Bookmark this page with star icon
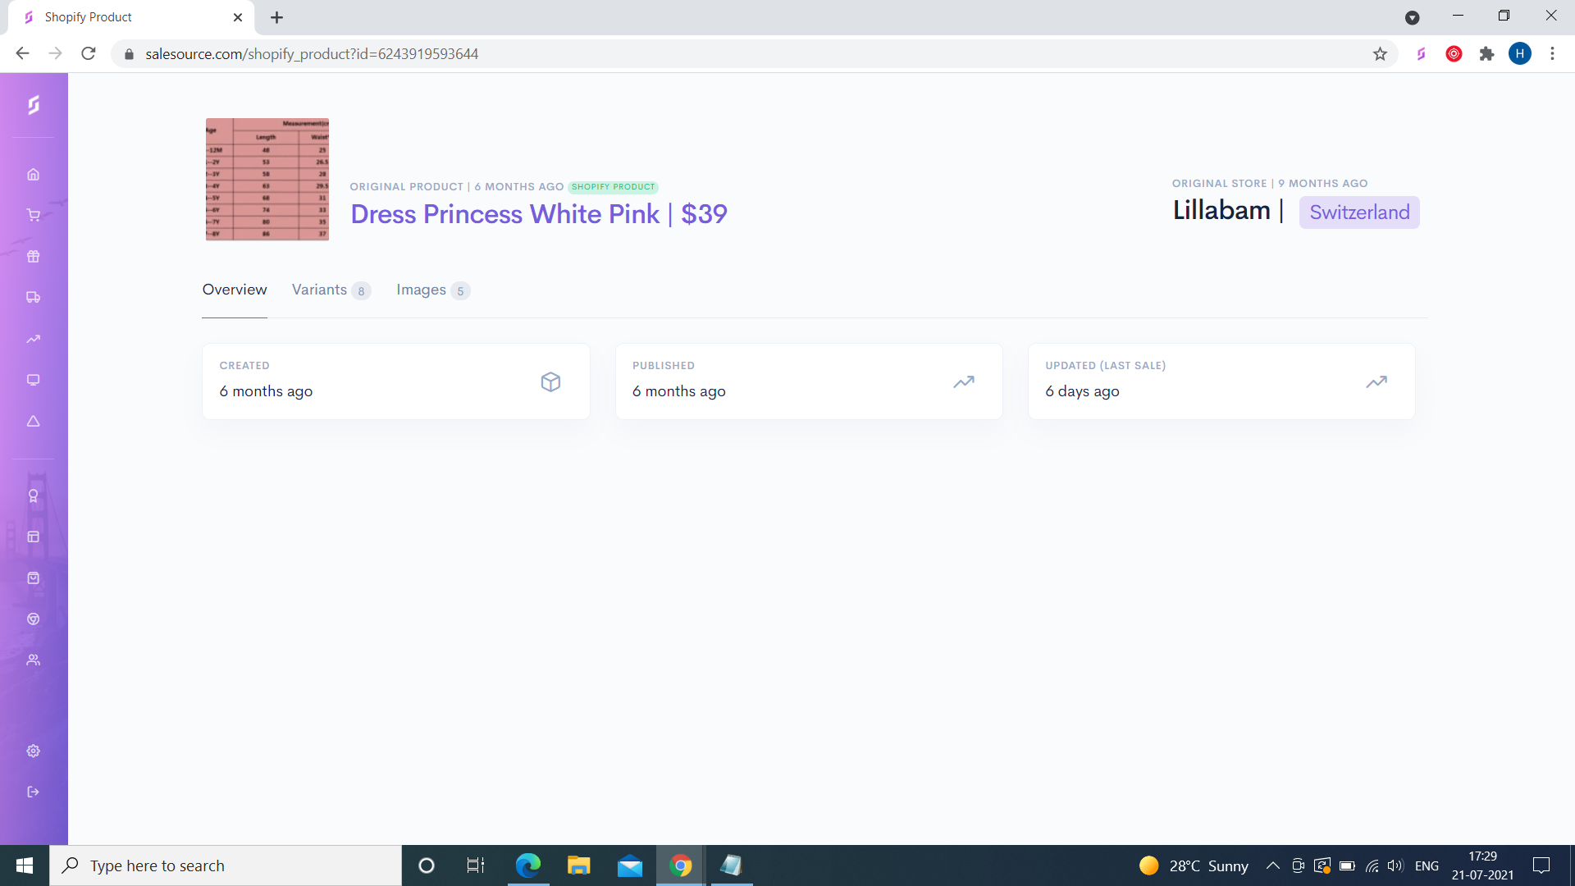 [x=1380, y=54]
